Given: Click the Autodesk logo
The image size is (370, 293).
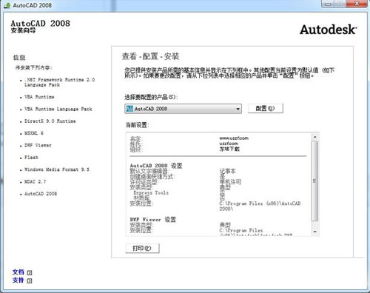Looking at the screenshot, I should pyautogui.click(x=329, y=30).
